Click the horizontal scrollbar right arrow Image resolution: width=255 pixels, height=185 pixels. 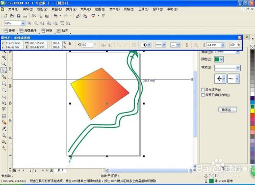pos(191,170)
